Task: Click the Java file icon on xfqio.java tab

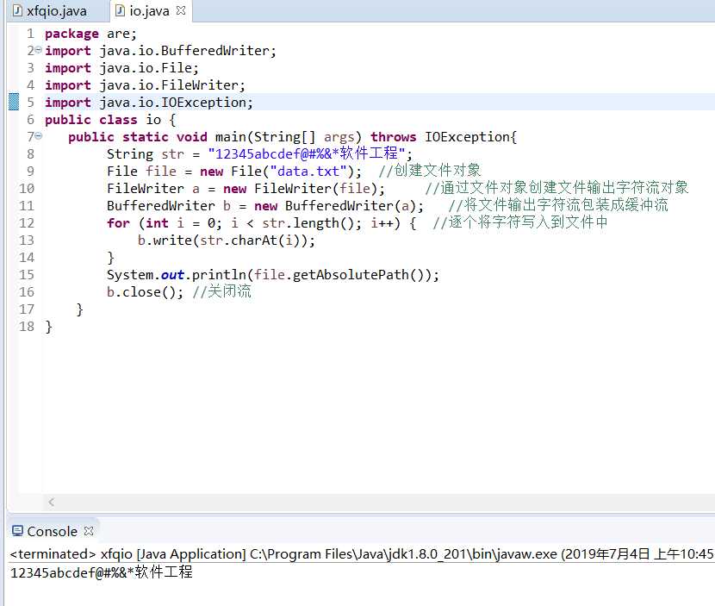Action: (x=17, y=10)
